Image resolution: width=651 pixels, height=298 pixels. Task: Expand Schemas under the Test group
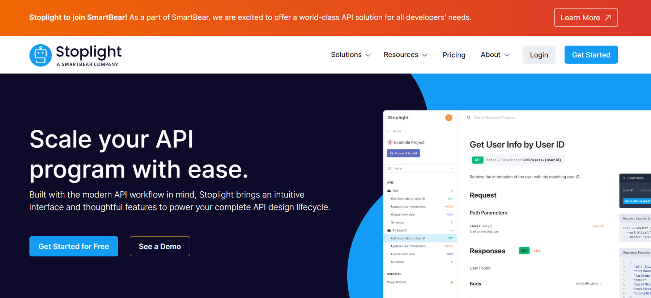(x=451, y=222)
